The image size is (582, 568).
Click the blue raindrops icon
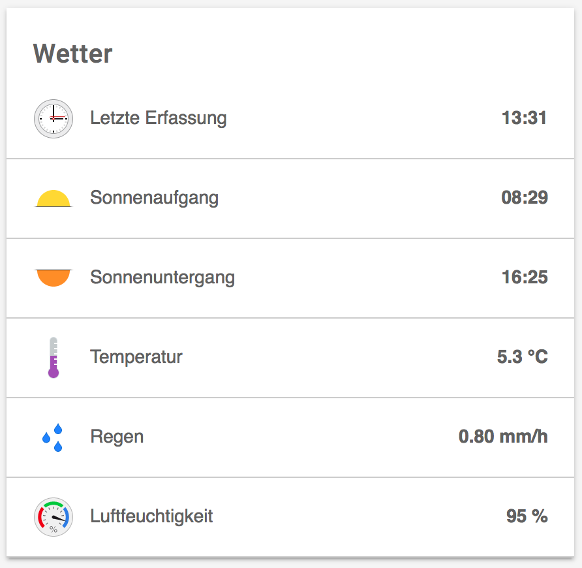click(53, 437)
